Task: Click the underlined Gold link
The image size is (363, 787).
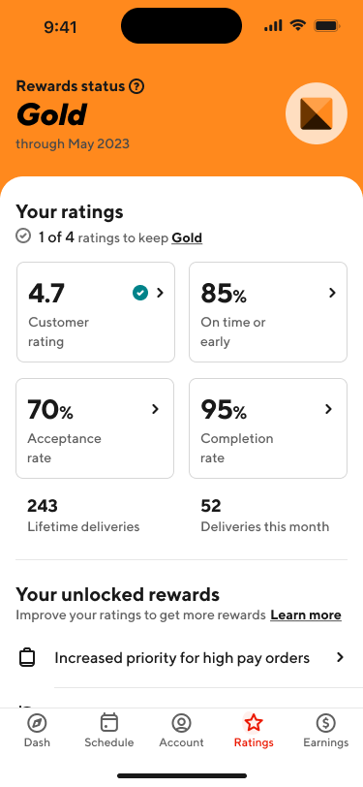Action: click(187, 237)
